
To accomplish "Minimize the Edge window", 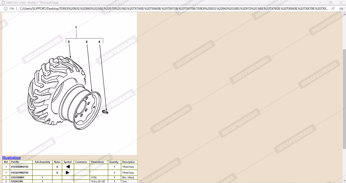I will point(320,3).
